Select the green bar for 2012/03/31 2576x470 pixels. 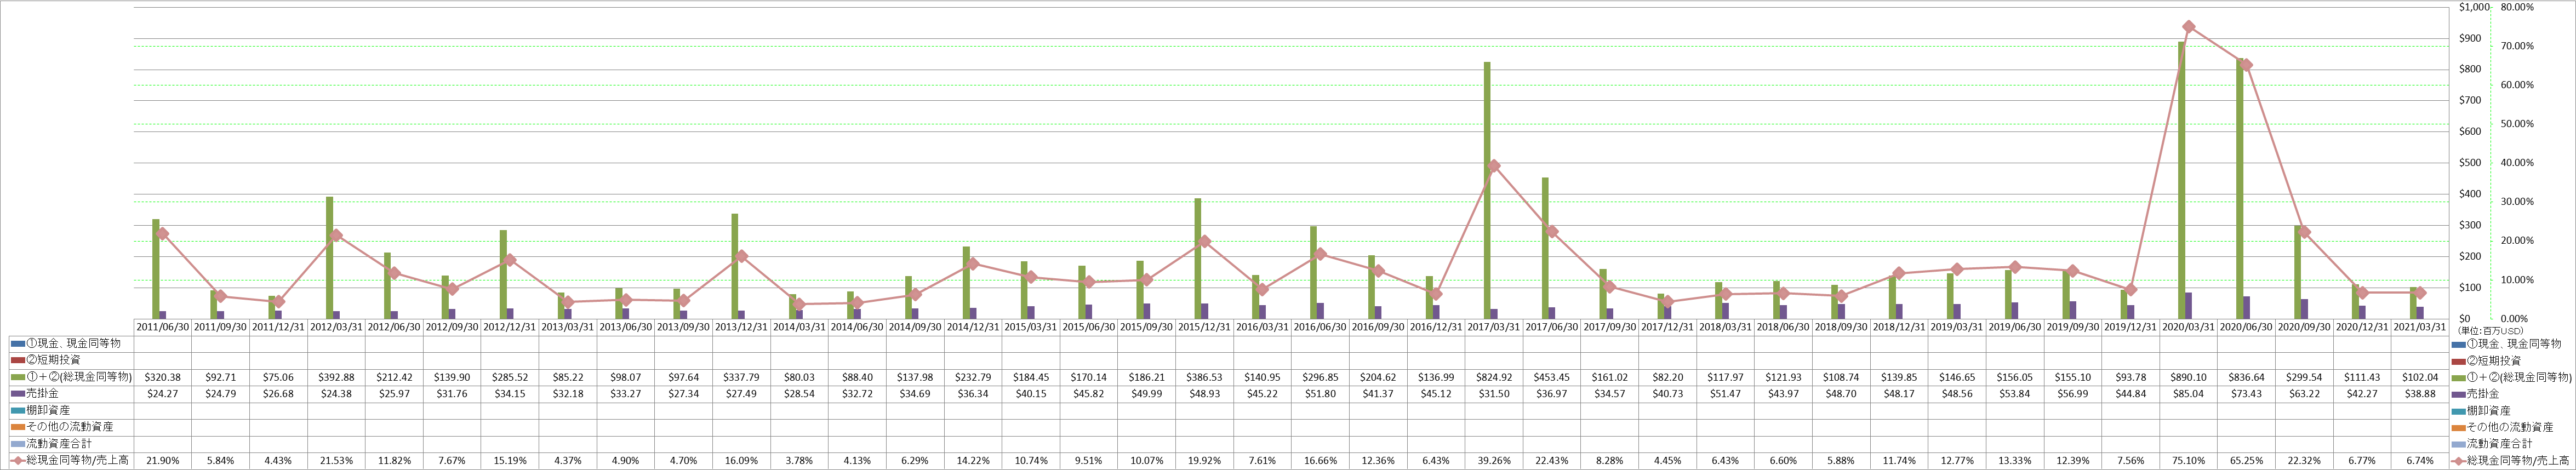[329, 258]
